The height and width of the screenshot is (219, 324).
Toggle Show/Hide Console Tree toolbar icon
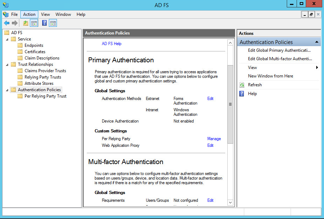tap(34, 23)
